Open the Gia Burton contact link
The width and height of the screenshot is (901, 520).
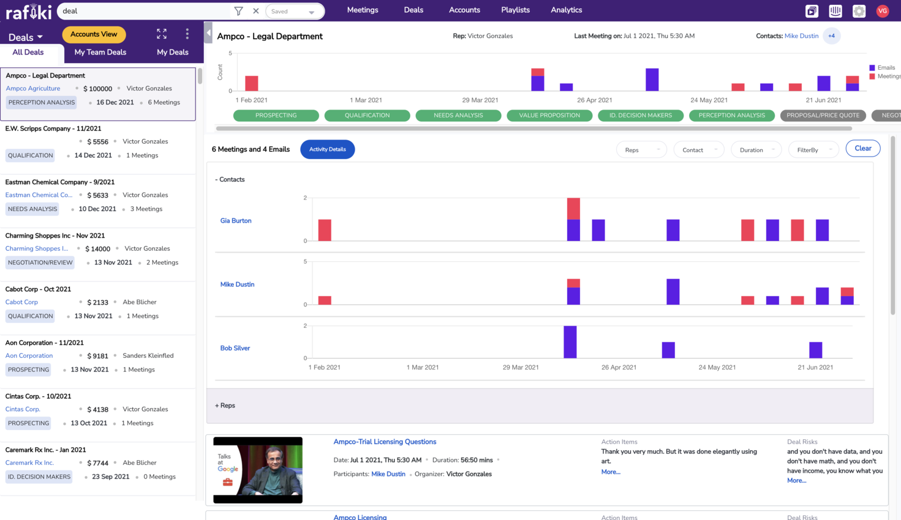coord(236,221)
